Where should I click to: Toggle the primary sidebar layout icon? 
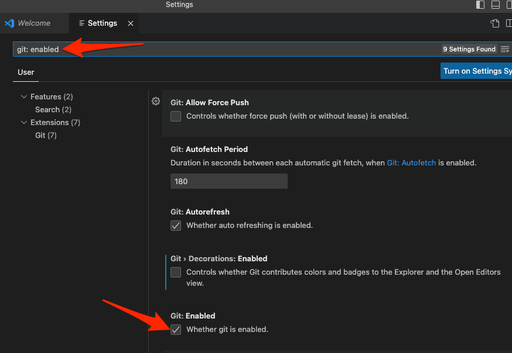(480, 5)
